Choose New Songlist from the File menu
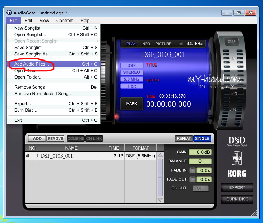263x223 pixels. [x=54, y=28]
